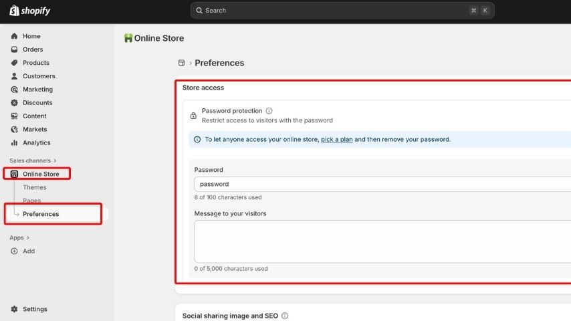The image size is (571, 321).
Task: Click the Message to your visitors textarea
Action: pos(382,241)
